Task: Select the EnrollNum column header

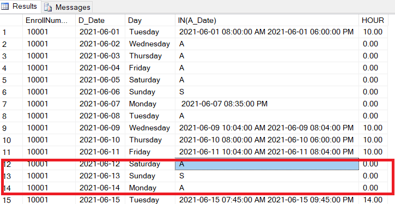Action: tap(49, 20)
